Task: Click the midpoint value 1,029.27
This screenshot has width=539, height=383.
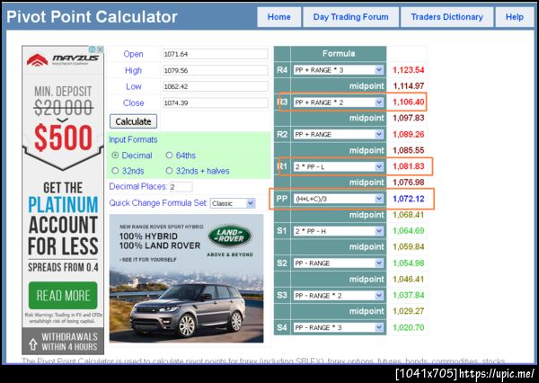Action: click(409, 311)
